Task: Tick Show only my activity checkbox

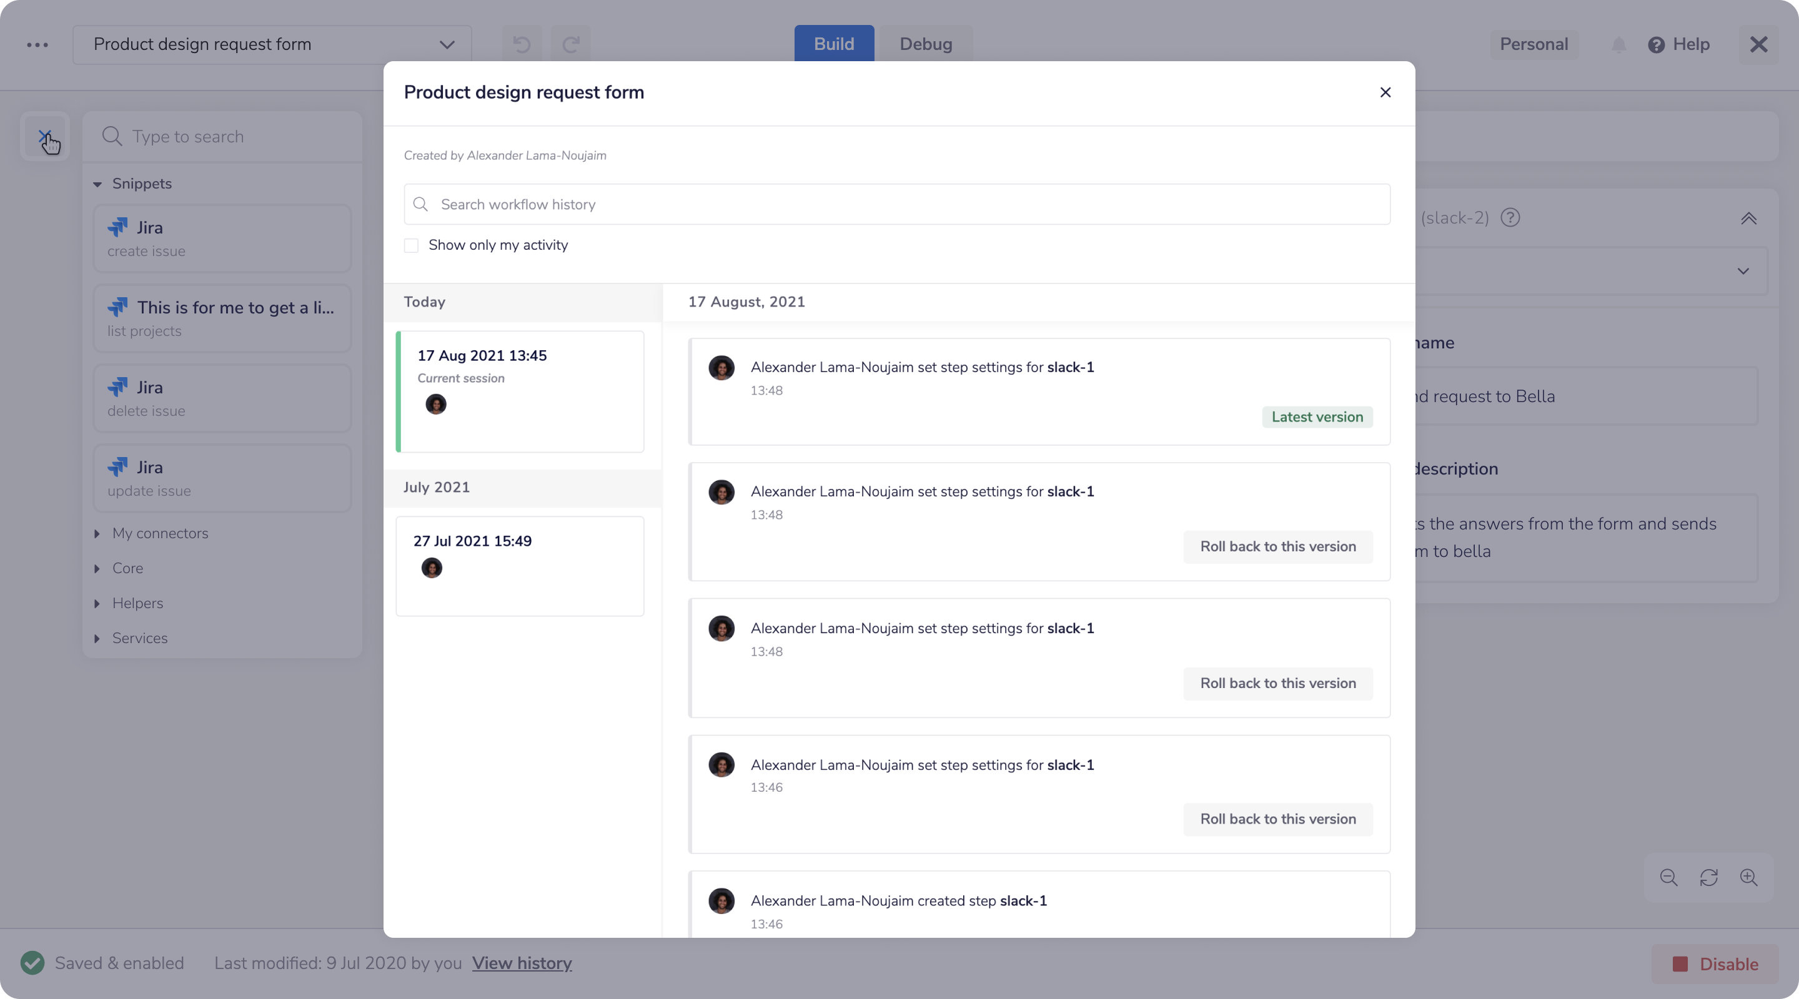Action: 412,246
